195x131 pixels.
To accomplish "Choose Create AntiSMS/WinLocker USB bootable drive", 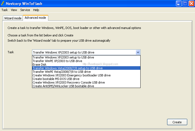I will coord(86,86).
